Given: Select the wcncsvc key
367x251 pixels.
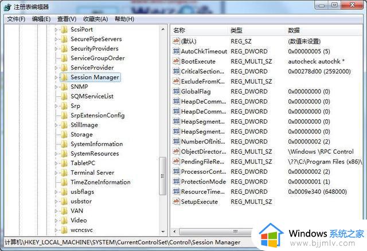Looking at the screenshot, I should click(81, 230).
